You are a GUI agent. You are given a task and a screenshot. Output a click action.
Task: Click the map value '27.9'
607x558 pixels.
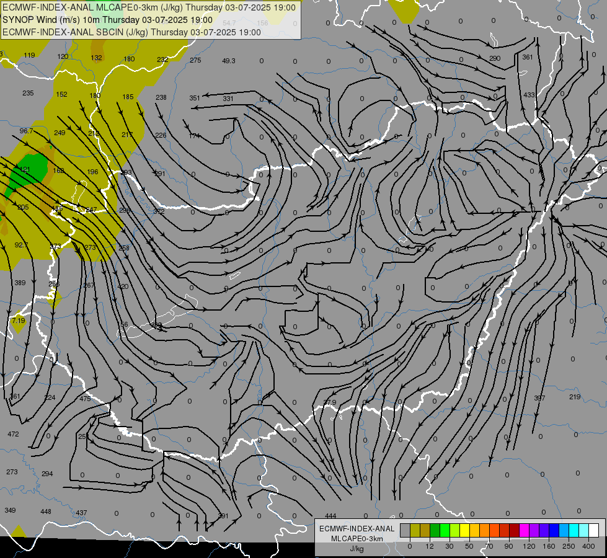pos(330,403)
